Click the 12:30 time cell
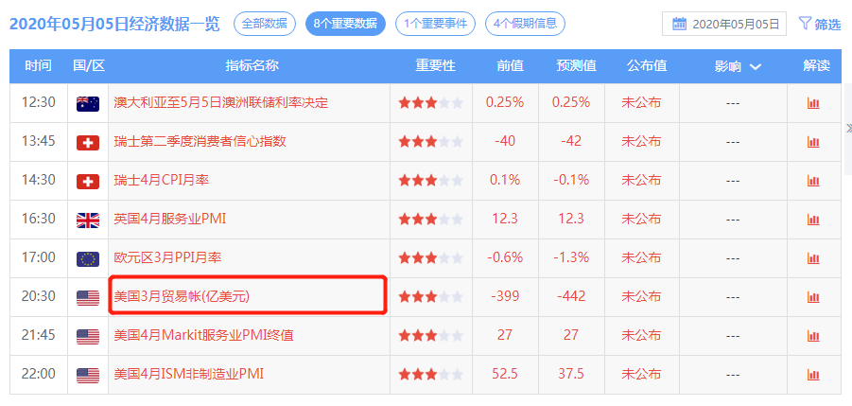The width and height of the screenshot is (852, 406). click(39, 102)
